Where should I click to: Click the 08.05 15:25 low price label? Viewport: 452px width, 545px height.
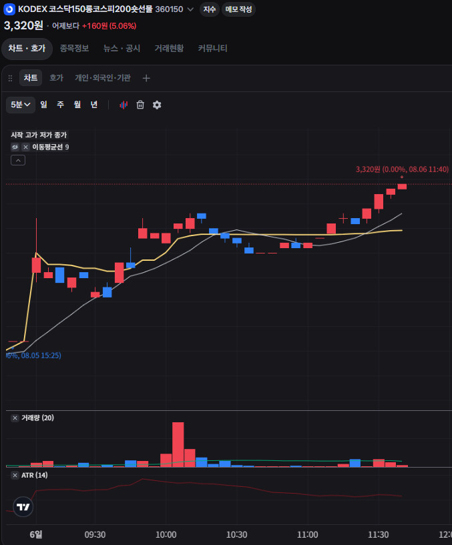tap(34, 356)
